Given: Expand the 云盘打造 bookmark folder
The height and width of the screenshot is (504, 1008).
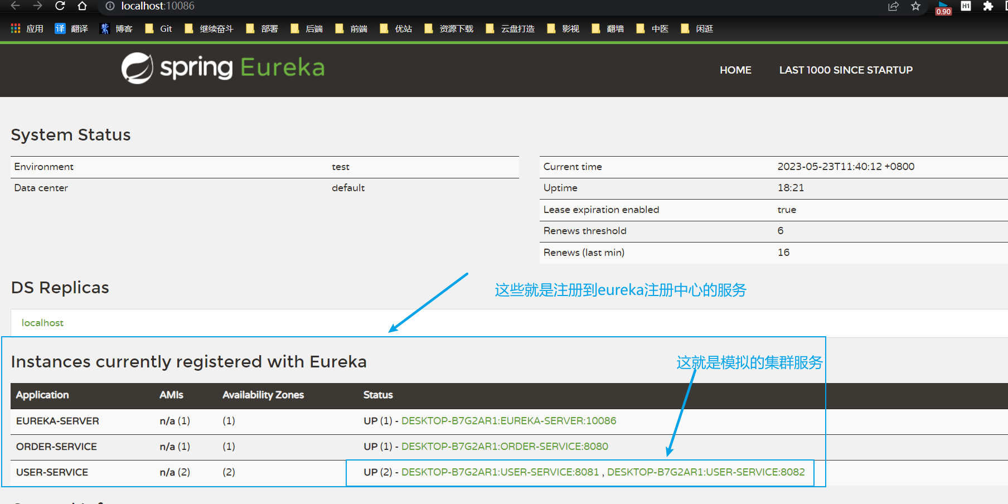Looking at the screenshot, I should point(510,28).
